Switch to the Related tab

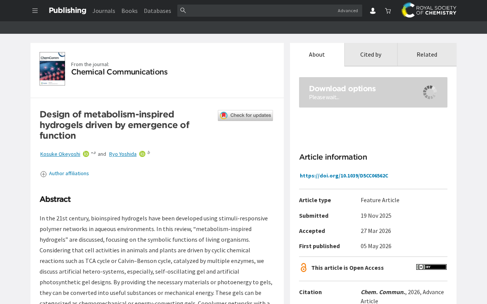point(427,54)
